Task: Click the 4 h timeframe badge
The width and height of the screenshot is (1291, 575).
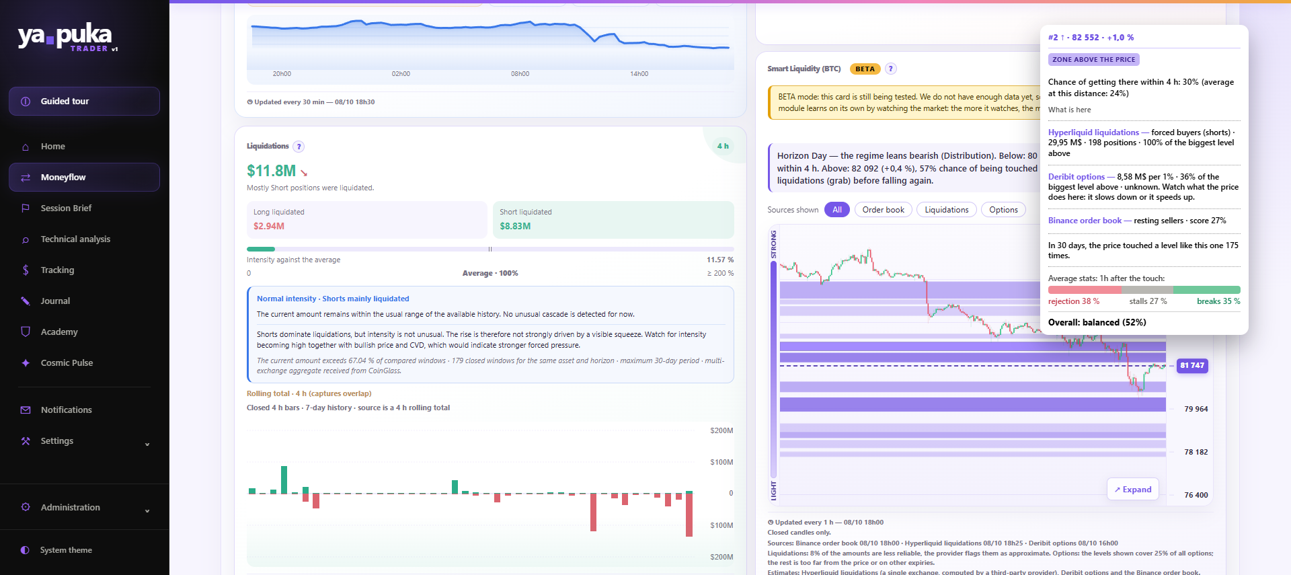Action: [723, 146]
